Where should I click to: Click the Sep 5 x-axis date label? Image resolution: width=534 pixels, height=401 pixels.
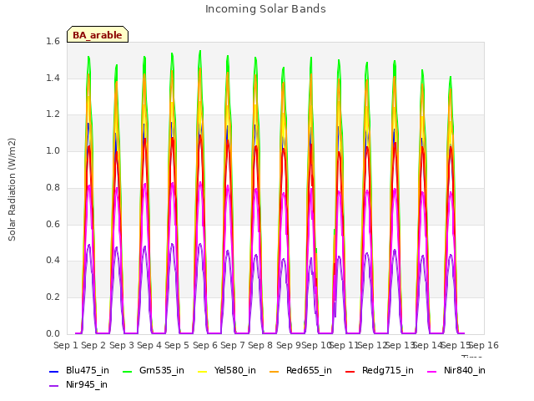pyautogui.click(x=177, y=345)
